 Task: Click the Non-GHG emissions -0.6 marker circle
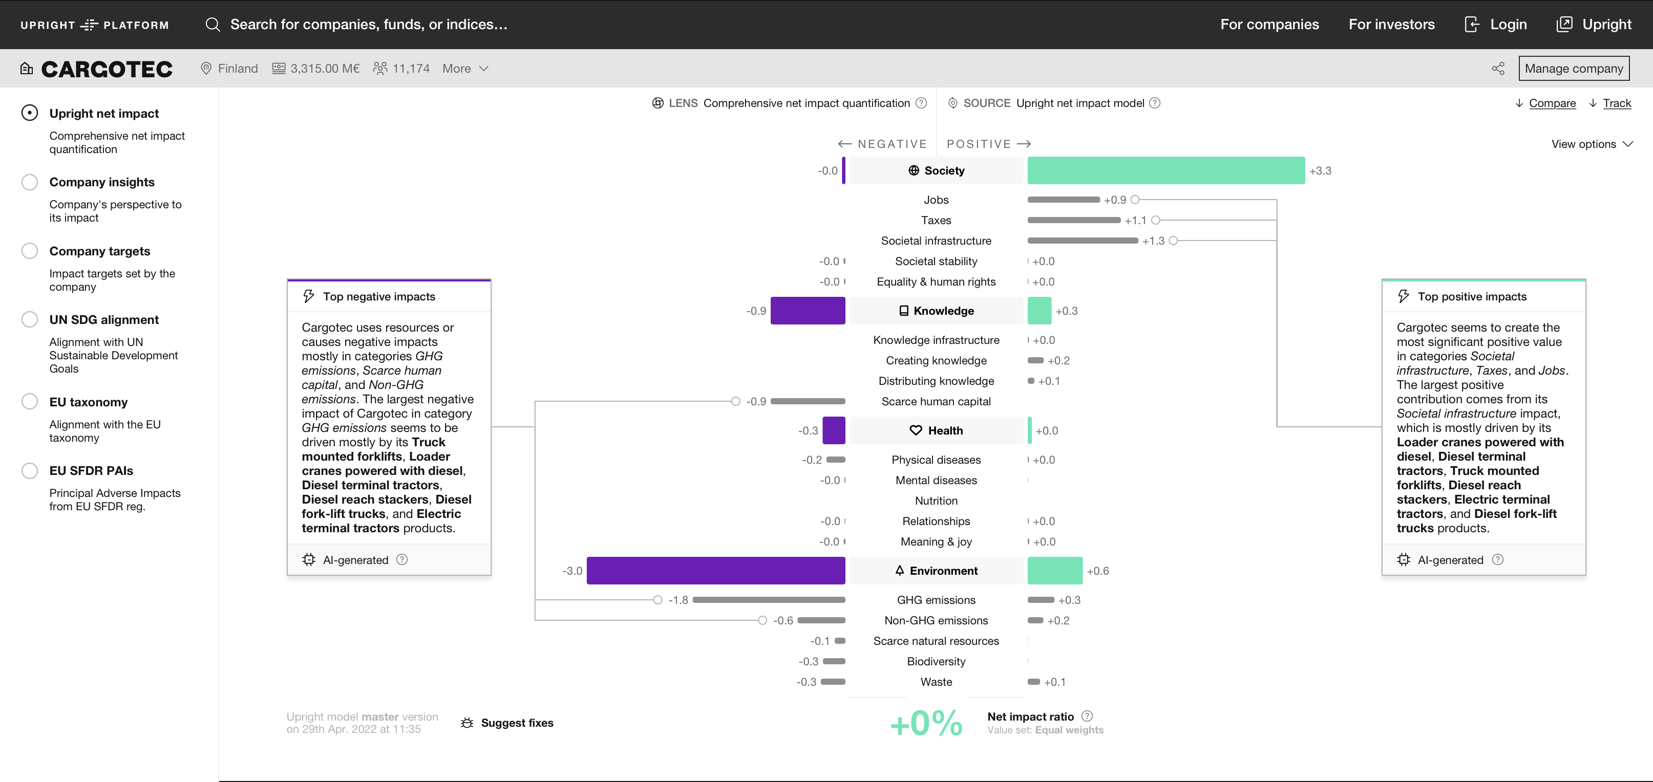(x=761, y=621)
